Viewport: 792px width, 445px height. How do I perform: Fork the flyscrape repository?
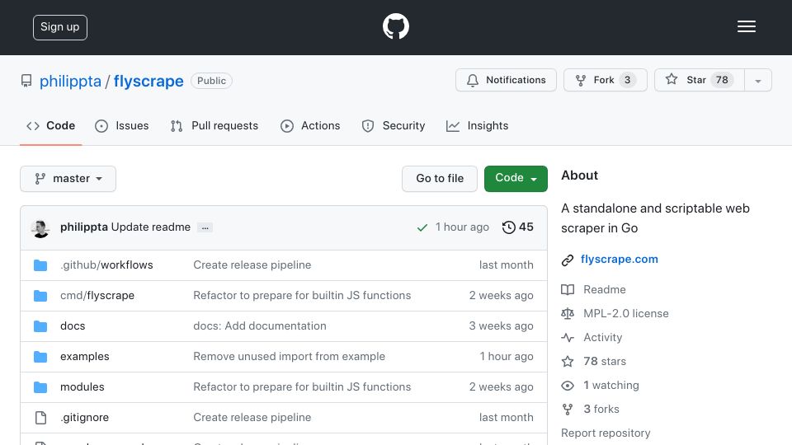click(605, 80)
